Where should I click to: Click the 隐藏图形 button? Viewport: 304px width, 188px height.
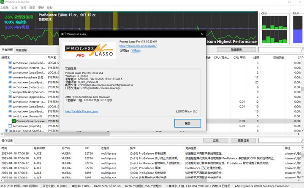click(x=236, y=50)
